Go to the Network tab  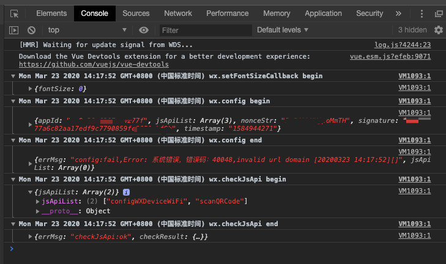point(178,13)
